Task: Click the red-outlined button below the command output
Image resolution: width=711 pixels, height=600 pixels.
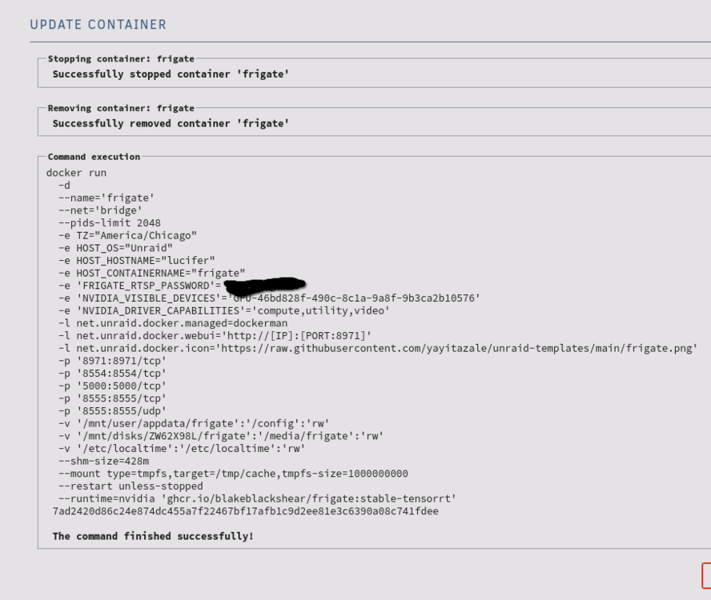Action: point(706,575)
